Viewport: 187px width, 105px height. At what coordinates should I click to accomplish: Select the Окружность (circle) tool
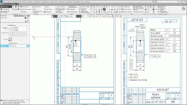(x=36, y=7)
